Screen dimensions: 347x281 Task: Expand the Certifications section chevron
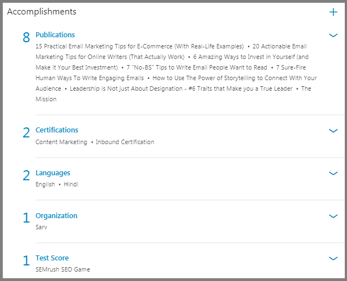point(333,130)
